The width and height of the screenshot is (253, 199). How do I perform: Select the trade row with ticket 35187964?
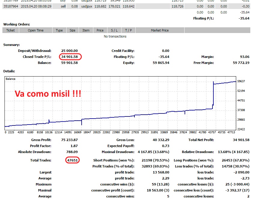point(90,6)
